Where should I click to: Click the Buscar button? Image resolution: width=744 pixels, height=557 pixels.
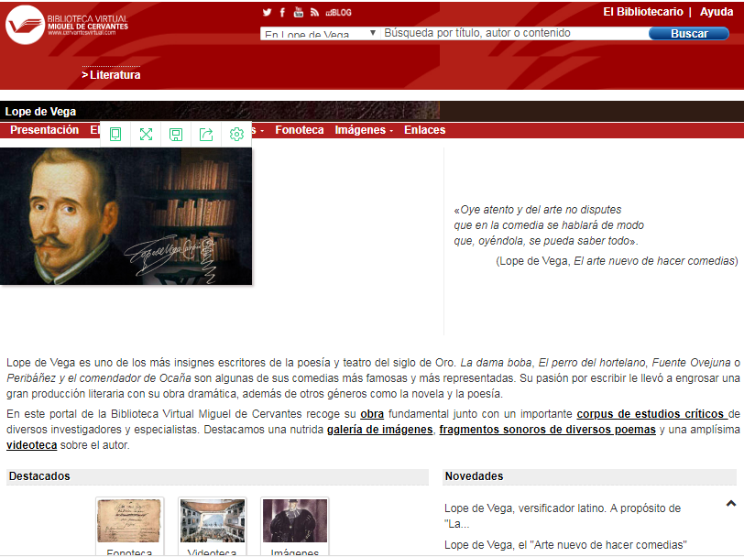[x=688, y=33]
